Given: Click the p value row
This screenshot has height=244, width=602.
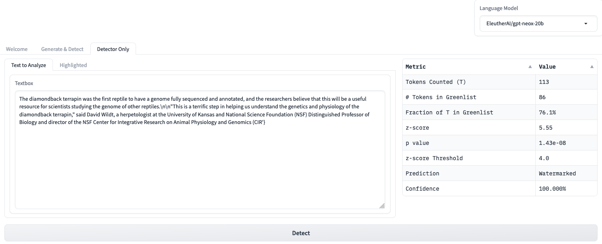Looking at the screenshot, I should pyautogui.click(x=500, y=143).
